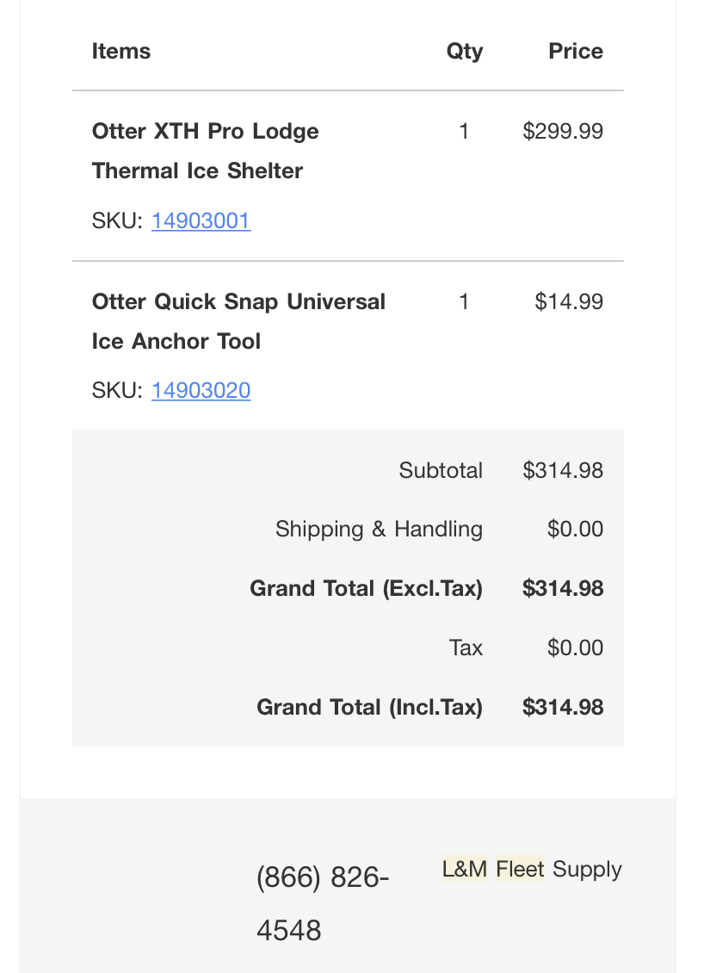Open SKU link 14903020
Image resolution: width=704 pixels, height=973 pixels.
pyautogui.click(x=201, y=390)
